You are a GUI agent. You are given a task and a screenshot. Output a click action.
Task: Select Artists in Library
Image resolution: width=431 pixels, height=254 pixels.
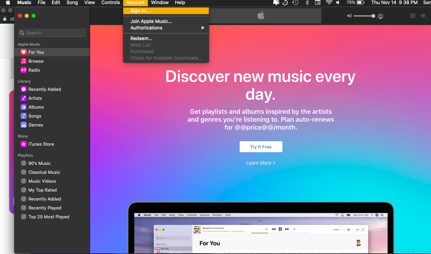pos(52,98)
